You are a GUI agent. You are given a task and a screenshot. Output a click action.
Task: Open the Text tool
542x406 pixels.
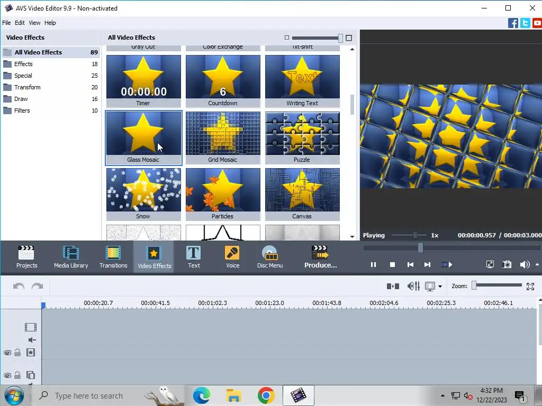click(x=194, y=257)
